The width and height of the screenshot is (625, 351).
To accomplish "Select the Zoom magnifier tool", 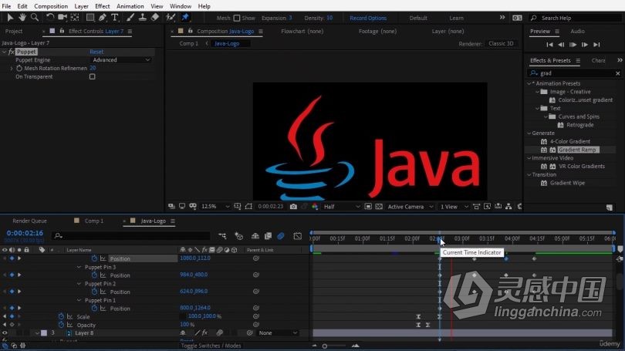I will [x=35, y=18].
